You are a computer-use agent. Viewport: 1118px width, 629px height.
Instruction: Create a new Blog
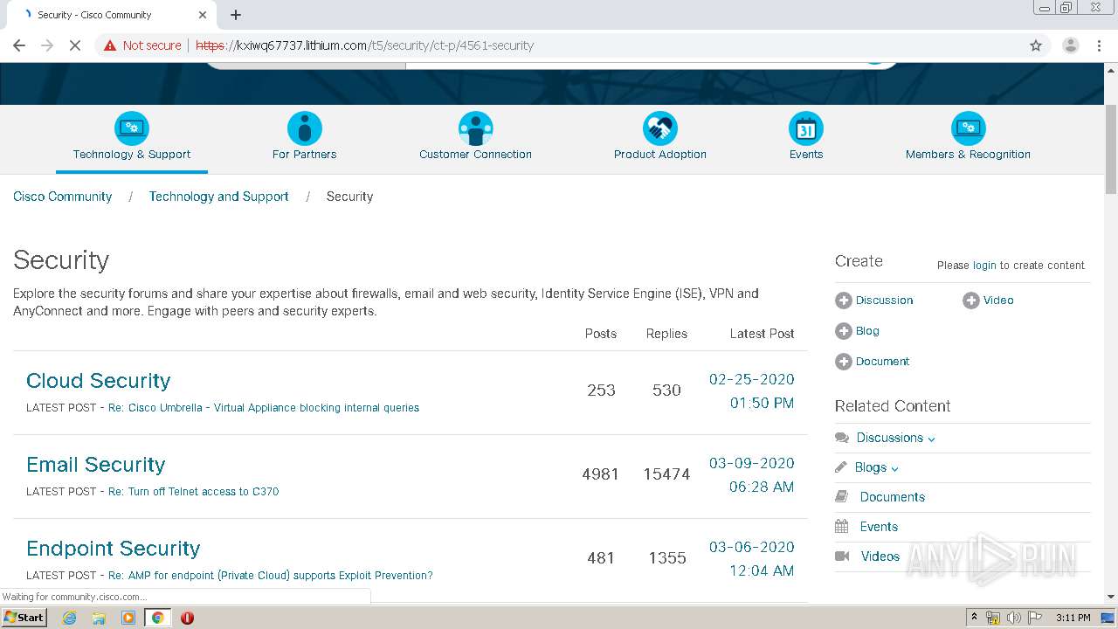pos(867,331)
